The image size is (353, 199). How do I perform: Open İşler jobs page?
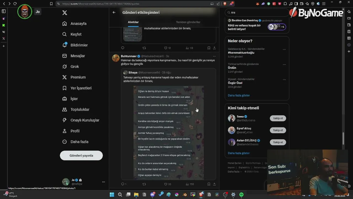70,99
